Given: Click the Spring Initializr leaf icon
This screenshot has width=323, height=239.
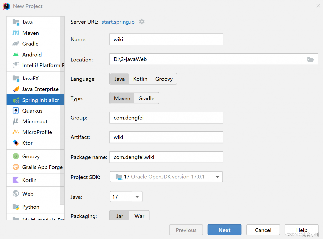Looking at the screenshot, I should 16,100.
